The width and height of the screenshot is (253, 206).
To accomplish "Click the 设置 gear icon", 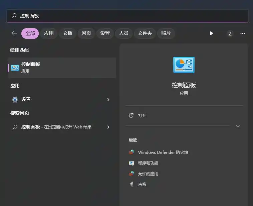I will click(15, 99).
